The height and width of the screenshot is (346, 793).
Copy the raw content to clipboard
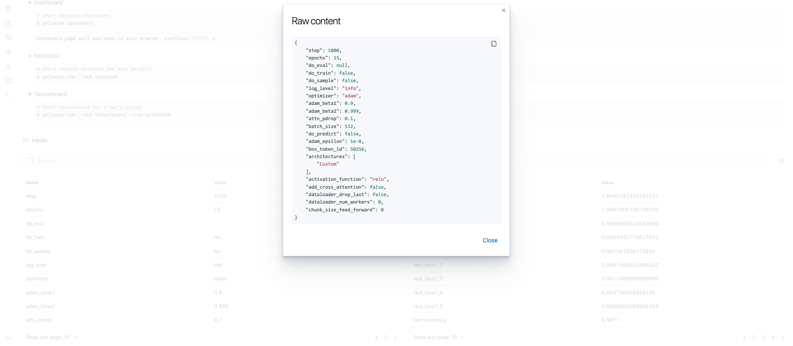click(x=493, y=44)
